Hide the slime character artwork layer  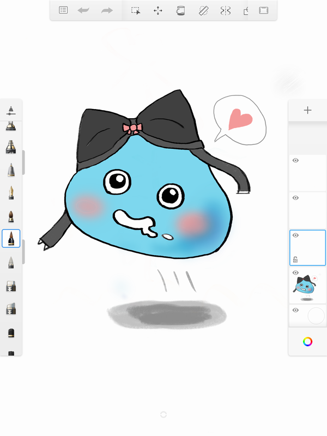295,272
